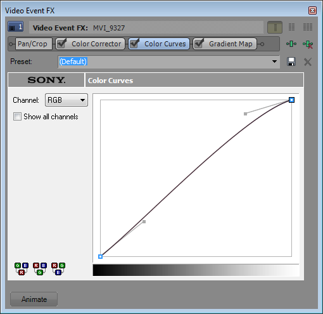Toggle Show all channels checkbox
The width and height of the screenshot is (323, 314).
pos(17,117)
